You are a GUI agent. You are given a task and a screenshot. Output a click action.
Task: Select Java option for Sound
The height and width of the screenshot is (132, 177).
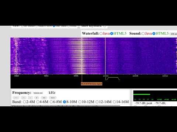point(143,34)
